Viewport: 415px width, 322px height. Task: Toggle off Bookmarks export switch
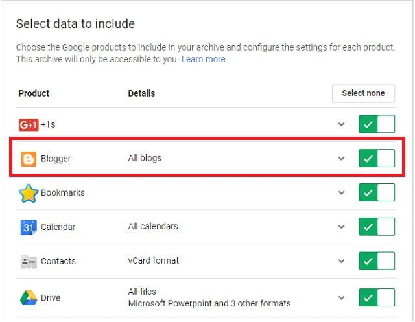click(377, 192)
